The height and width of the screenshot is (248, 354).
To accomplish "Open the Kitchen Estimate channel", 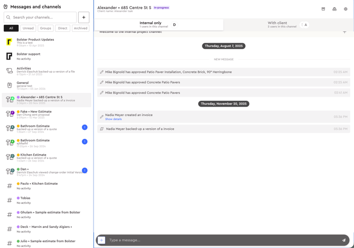I will (33, 156).
